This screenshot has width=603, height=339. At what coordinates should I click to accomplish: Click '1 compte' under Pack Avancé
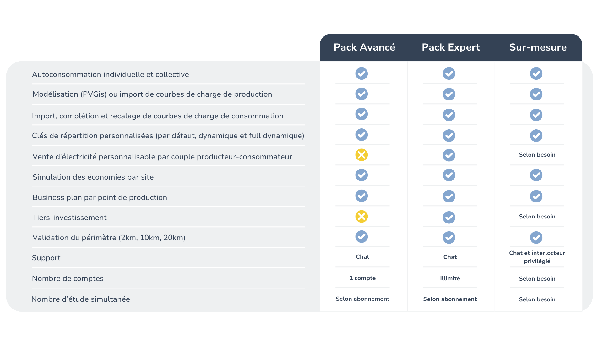tap(362, 278)
